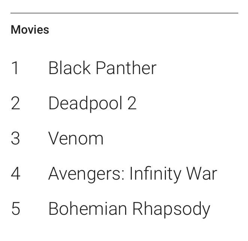The width and height of the screenshot is (248, 241).
Task: Open the Avengers: Infinity War entry
Action: (x=133, y=174)
